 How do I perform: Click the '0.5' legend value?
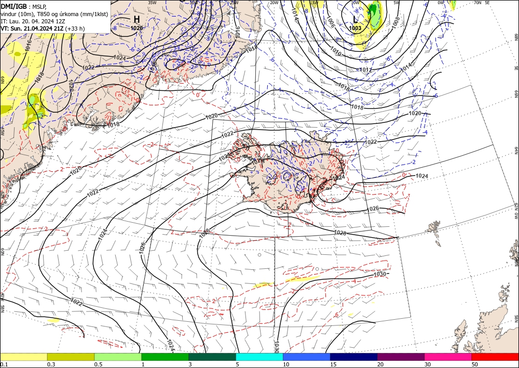tap(98, 364)
